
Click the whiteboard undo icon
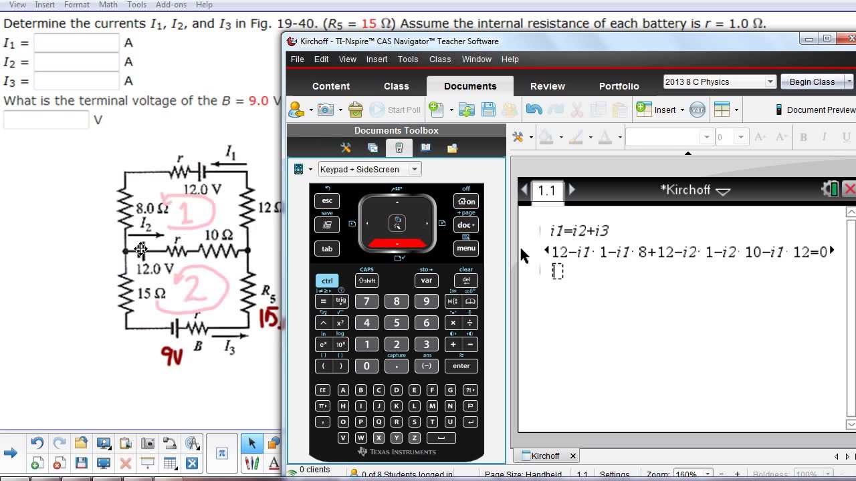(37, 443)
